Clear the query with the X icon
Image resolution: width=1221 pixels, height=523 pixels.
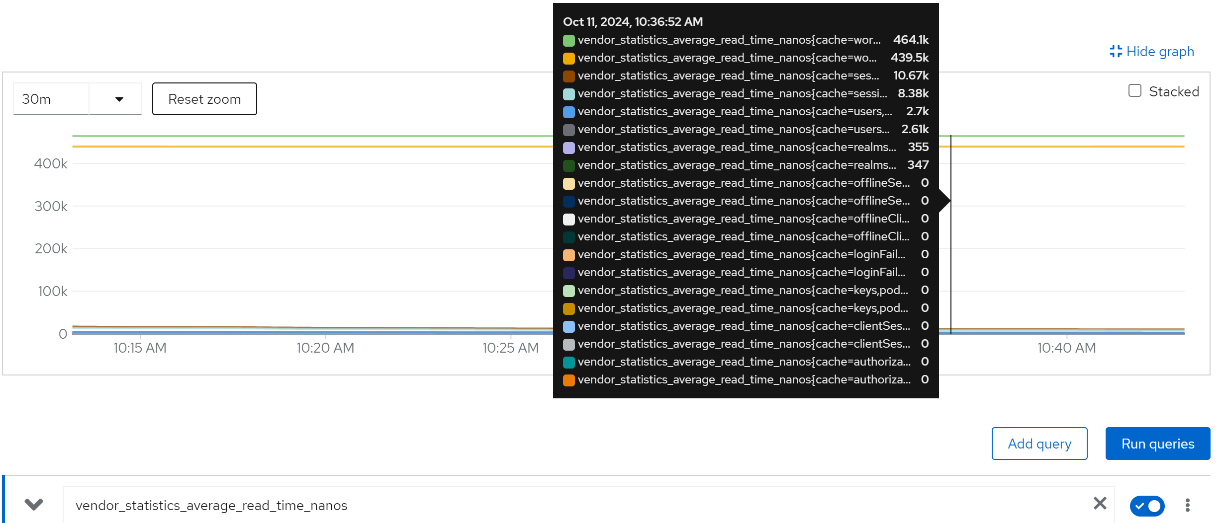(x=1100, y=504)
